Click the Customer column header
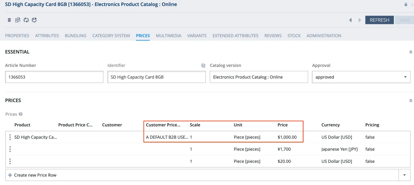This screenshot has width=414, height=185. pyautogui.click(x=112, y=125)
